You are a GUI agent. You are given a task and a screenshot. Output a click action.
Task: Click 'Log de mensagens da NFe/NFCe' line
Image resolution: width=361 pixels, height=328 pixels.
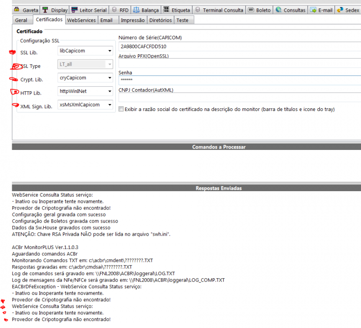coord(118,280)
